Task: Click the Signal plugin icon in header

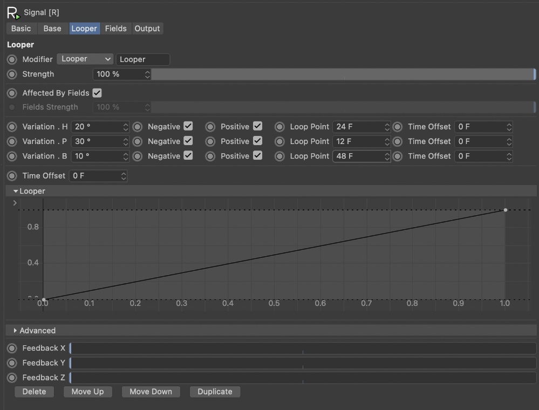Action: point(13,12)
